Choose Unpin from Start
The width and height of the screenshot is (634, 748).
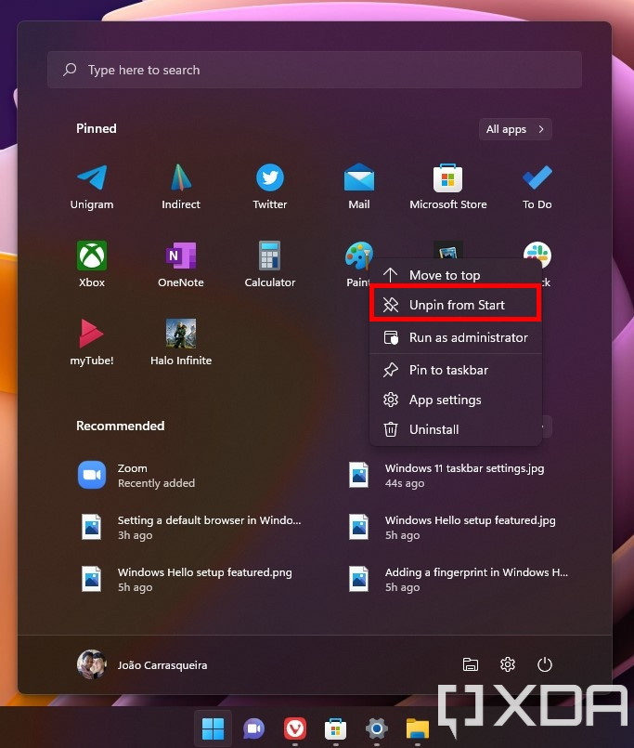(456, 305)
